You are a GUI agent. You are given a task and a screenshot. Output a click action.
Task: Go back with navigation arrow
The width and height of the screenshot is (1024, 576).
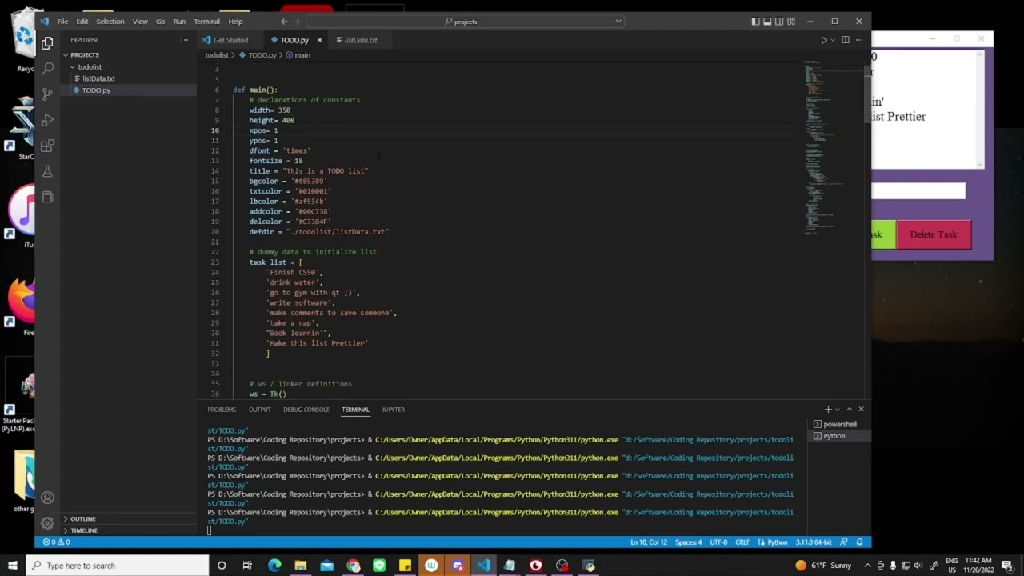(x=284, y=22)
